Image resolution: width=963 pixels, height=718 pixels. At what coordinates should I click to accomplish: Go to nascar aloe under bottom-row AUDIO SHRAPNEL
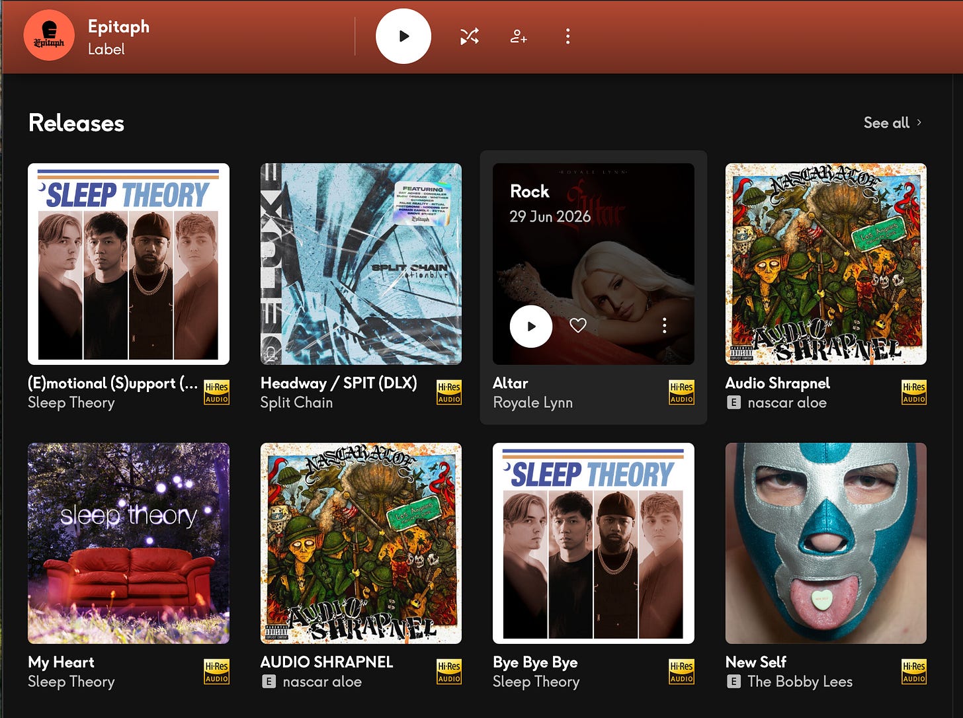tap(322, 682)
